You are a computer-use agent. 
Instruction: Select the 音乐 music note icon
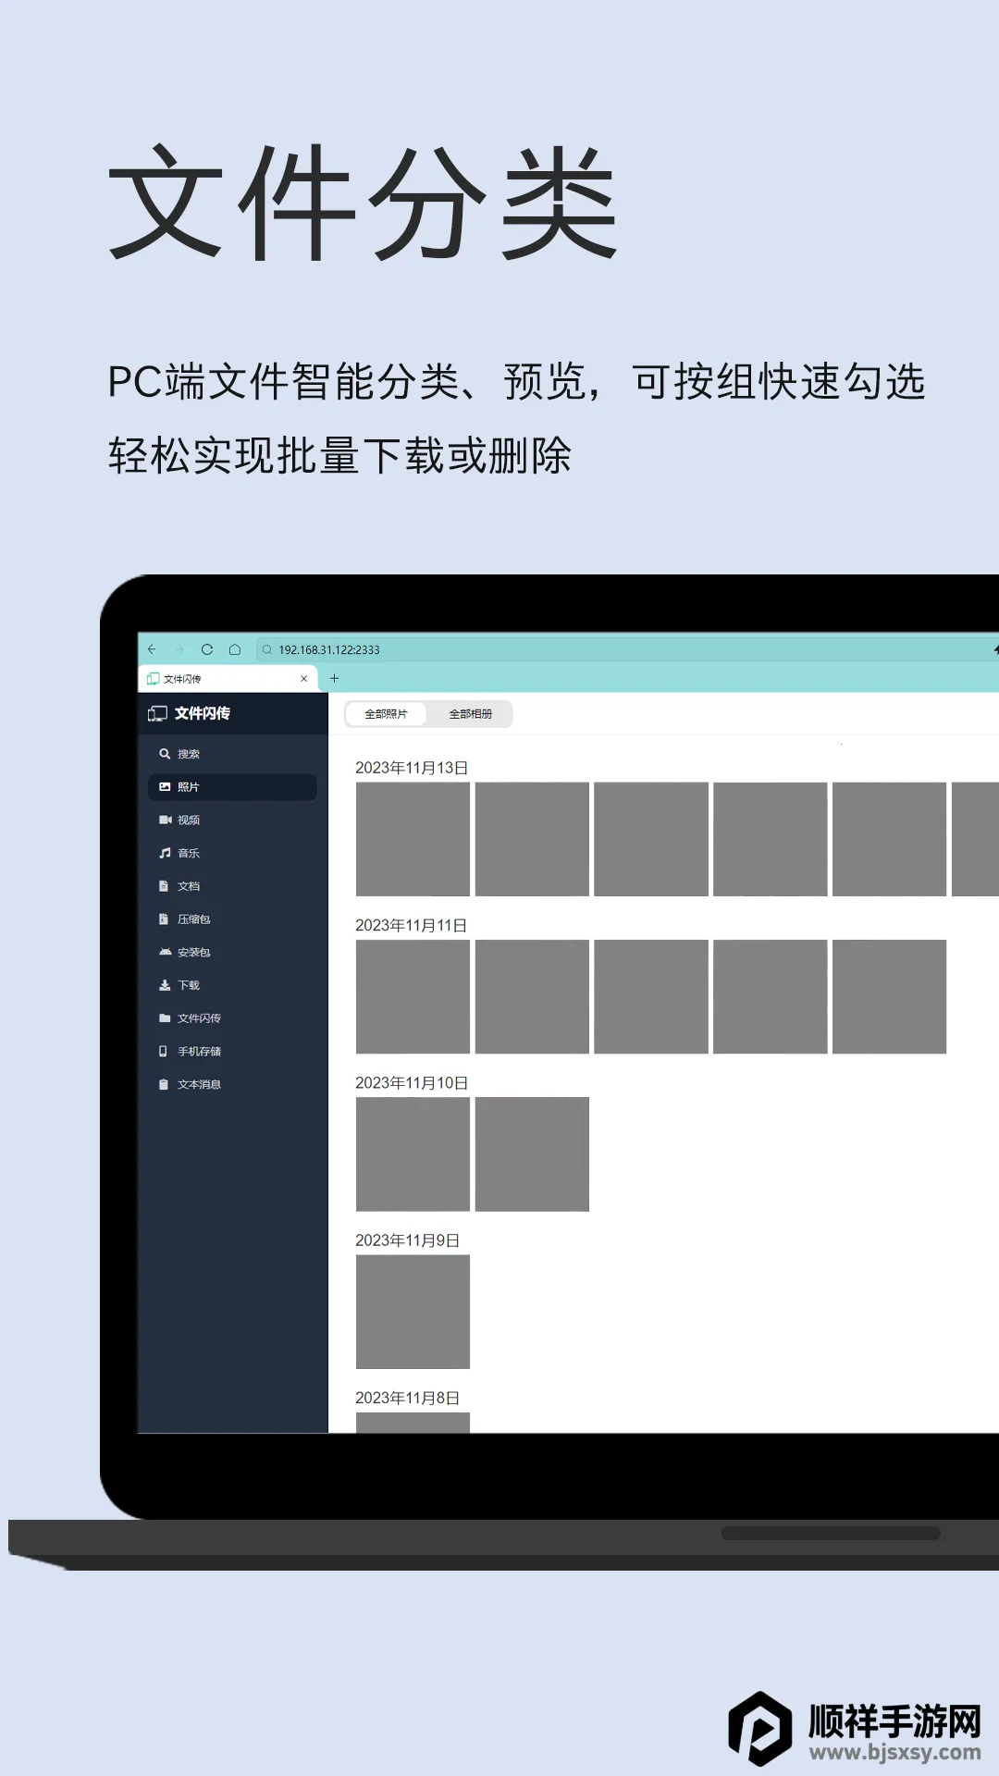coord(165,853)
